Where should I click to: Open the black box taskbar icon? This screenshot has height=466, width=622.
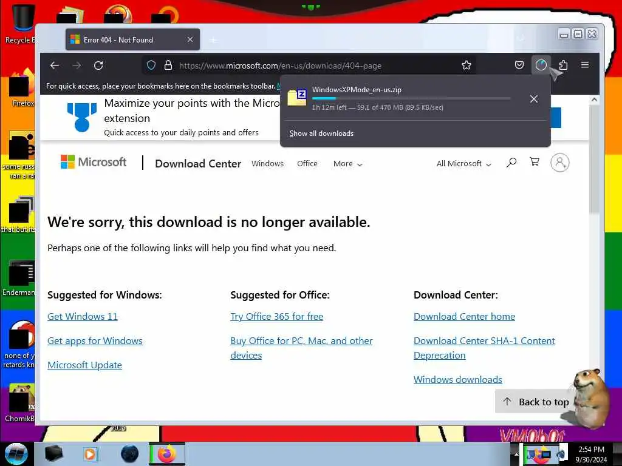pos(53,454)
